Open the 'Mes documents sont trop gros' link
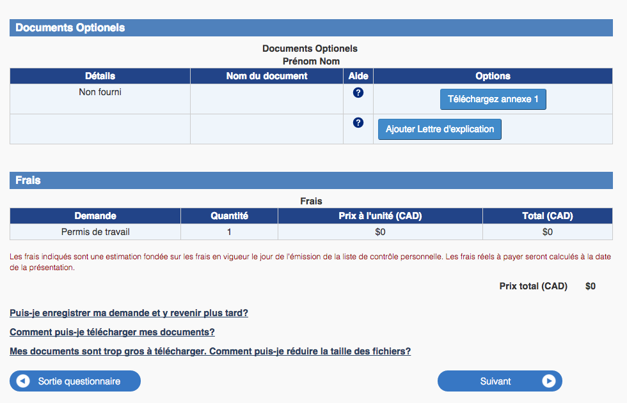 pyautogui.click(x=210, y=351)
